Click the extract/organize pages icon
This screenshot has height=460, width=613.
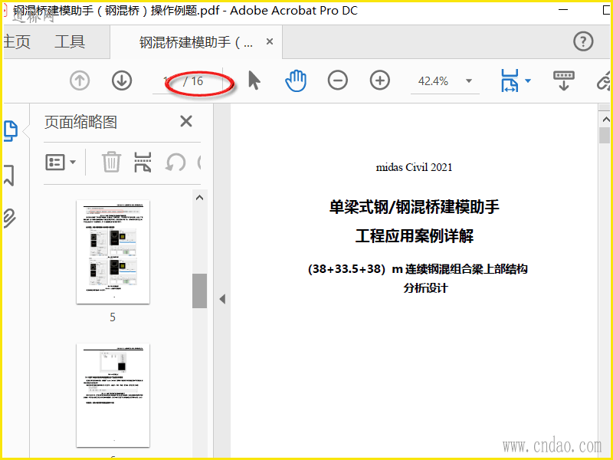click(x=143, y=162)
